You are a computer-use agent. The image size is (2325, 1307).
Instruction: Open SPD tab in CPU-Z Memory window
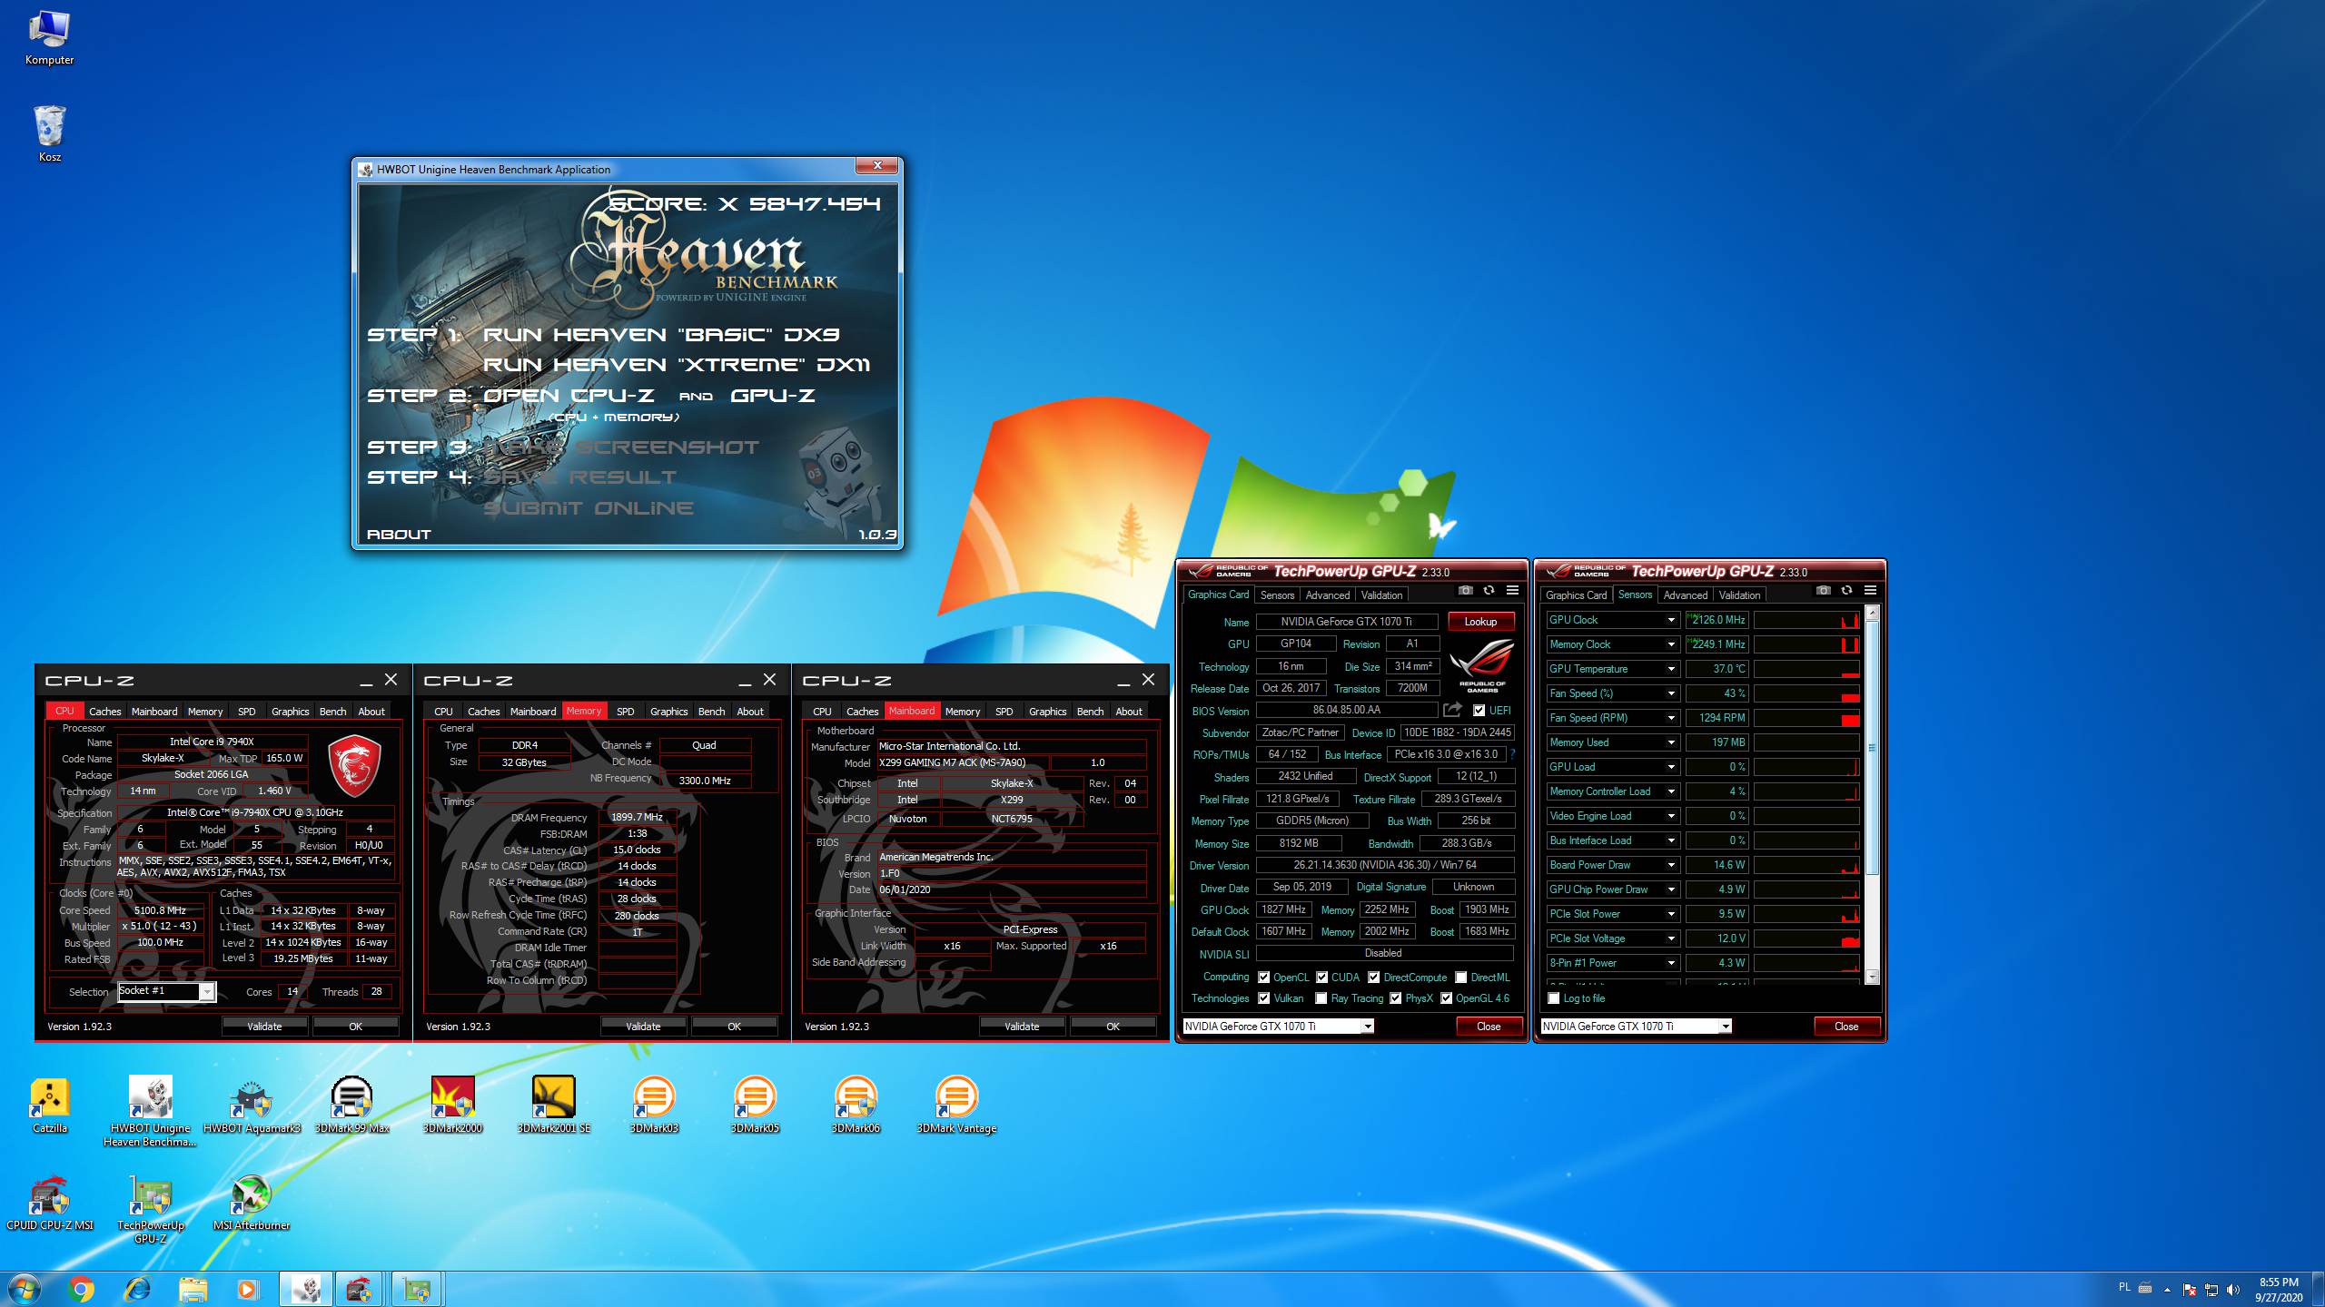pyautogui.click(x=625, y=712)
